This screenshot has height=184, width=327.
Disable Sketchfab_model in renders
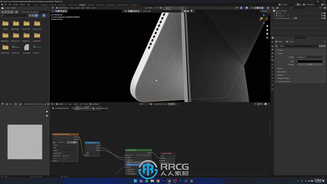[325, 18]
